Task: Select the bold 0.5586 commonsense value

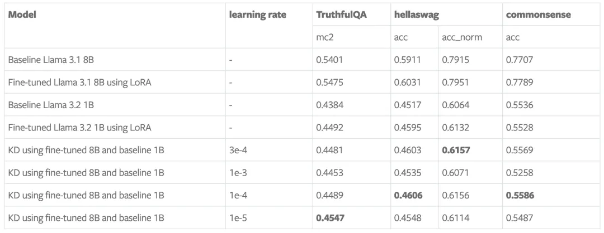Action: tap(520, 196)
